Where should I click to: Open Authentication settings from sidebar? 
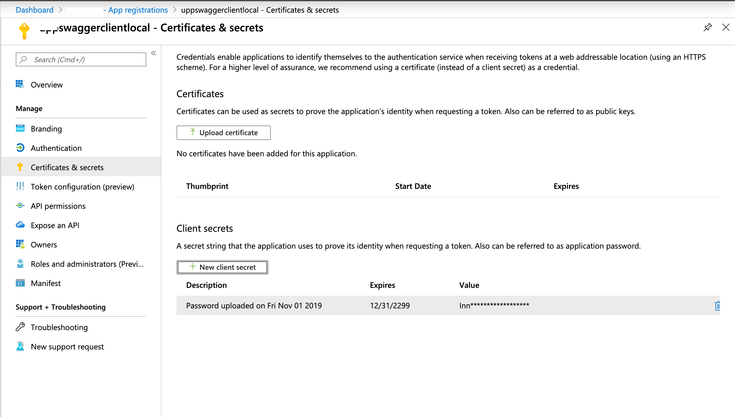tap(56, 148)
